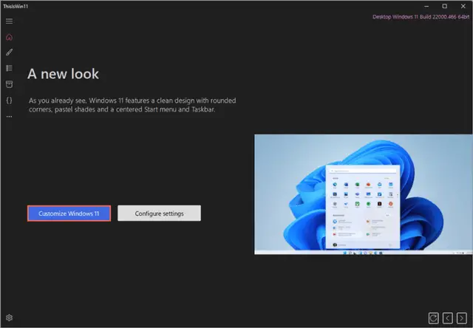The height and width of the screenshot is (328, 473).
Task: Click the refresh icon button
Action: click(434, 318)
